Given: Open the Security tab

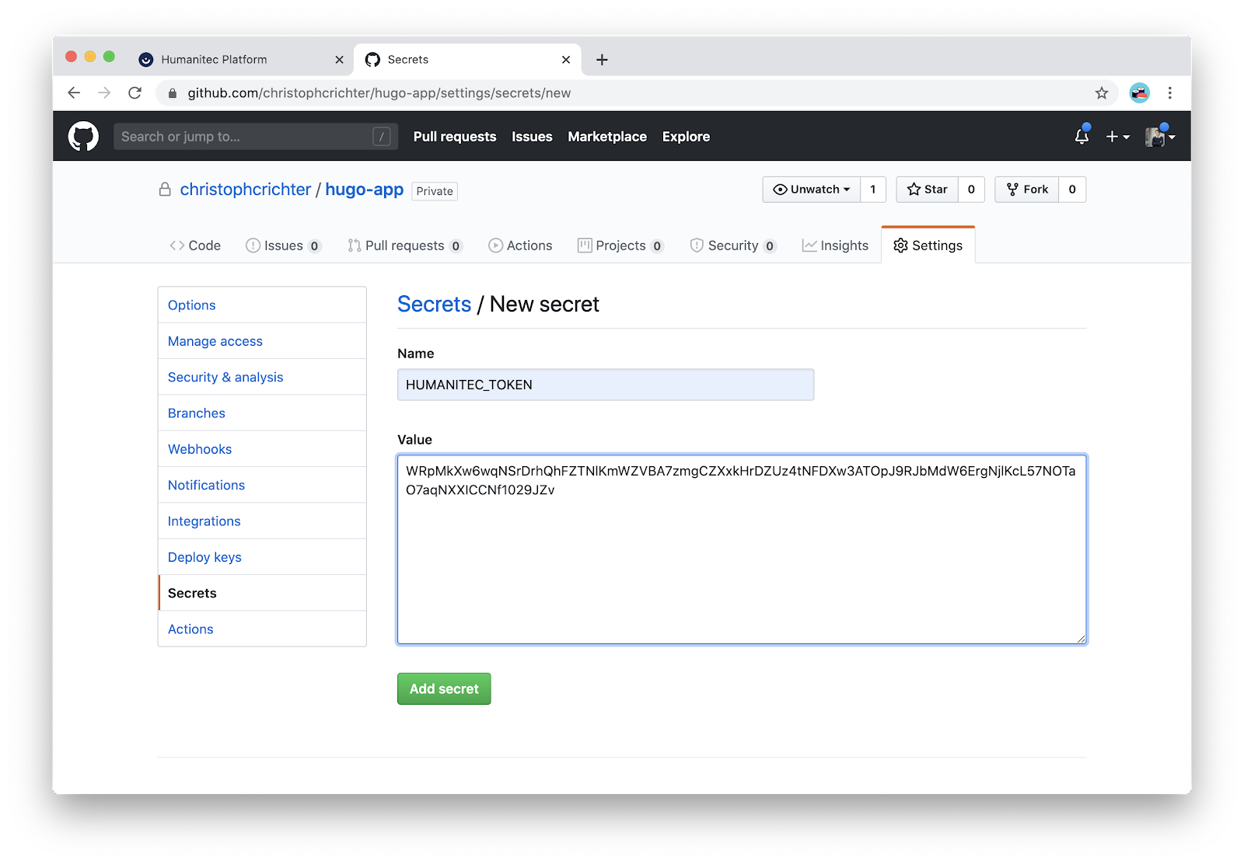Looking at the screenshot, I should [x=732, y=246].
